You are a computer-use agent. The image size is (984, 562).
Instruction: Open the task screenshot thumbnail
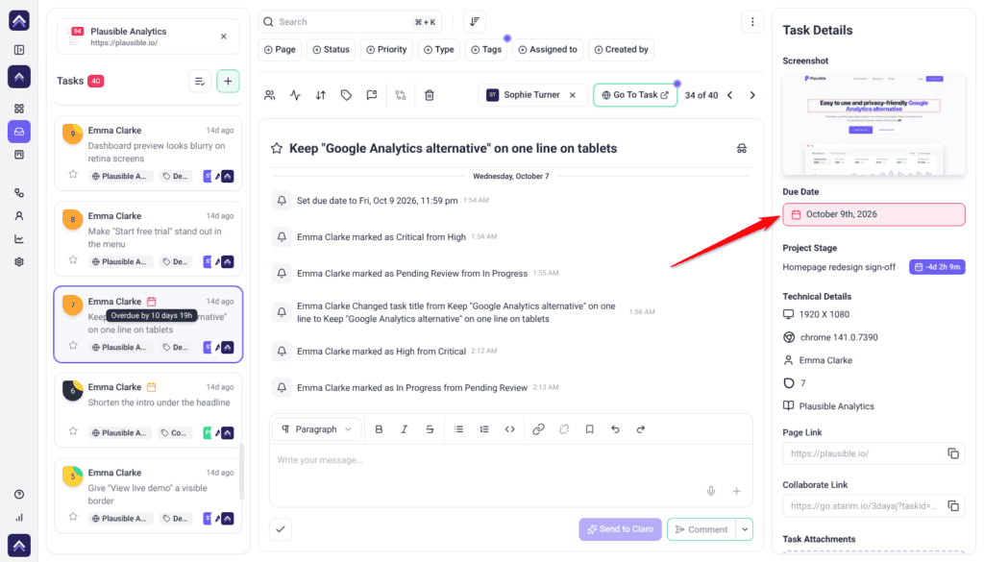pyautogui.click(x=873, y=124)
